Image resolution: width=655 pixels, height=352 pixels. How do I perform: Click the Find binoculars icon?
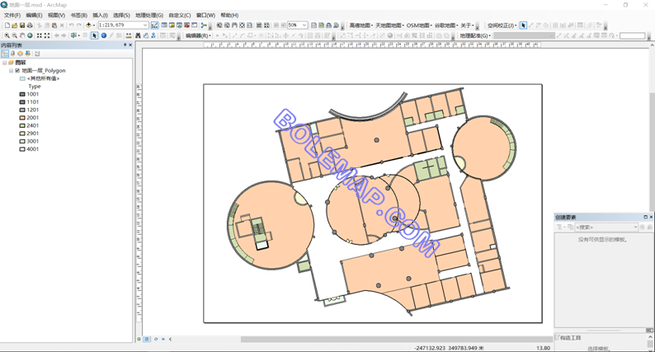coord(138,35)
